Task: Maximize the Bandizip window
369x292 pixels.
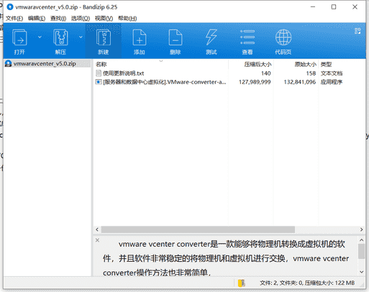Action: click(x=334, y=7)
